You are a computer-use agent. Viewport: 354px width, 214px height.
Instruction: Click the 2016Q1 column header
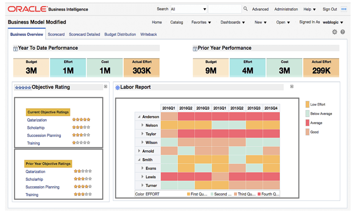tap(169, 108)
